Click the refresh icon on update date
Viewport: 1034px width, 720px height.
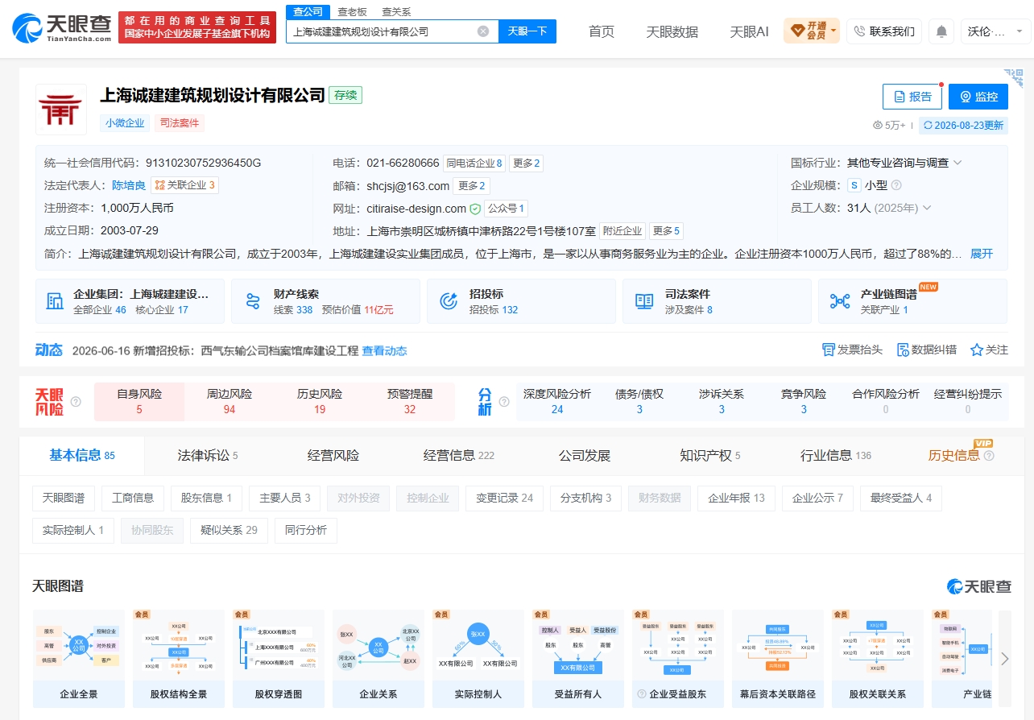click(x=928, y=125)
